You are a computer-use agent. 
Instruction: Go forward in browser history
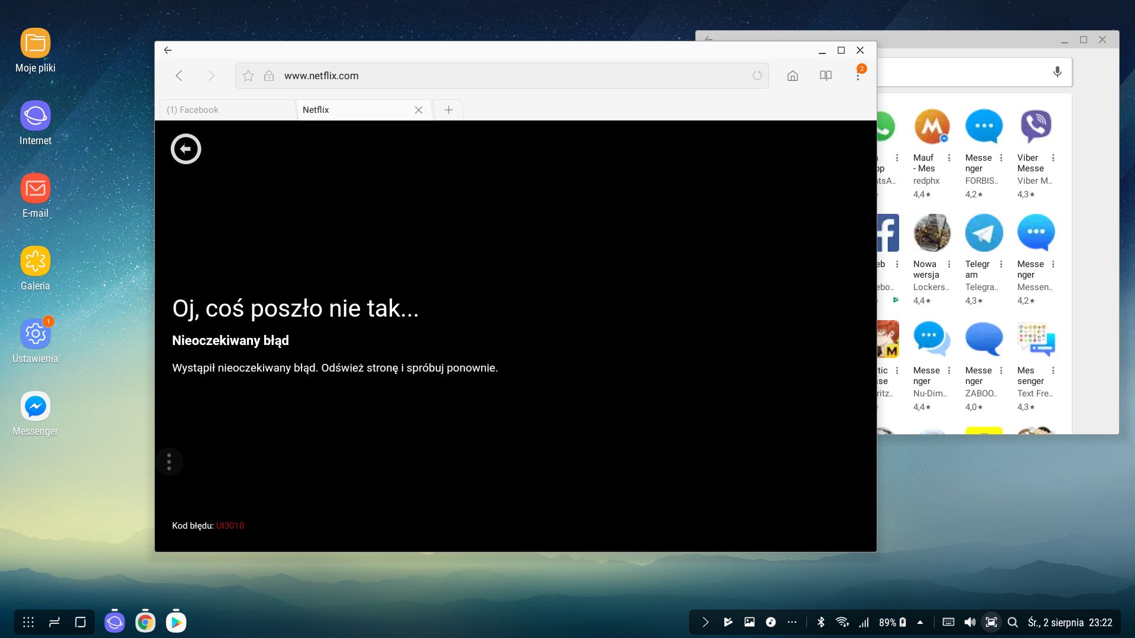point(212,76)
